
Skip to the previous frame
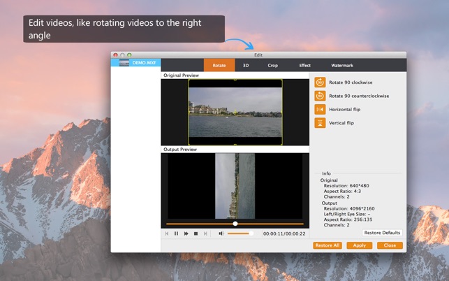coord(167,233)
